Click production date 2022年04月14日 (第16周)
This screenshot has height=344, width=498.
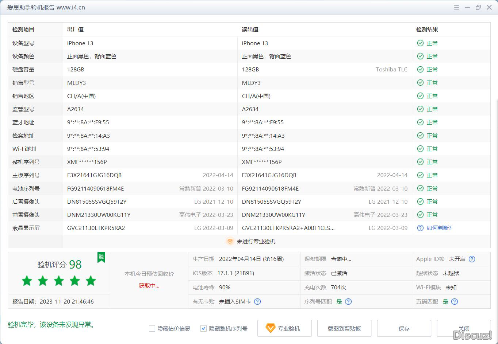tap(251, 259)
